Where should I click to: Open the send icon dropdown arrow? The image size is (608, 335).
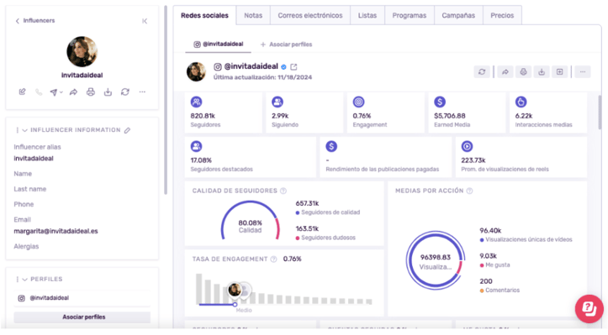click(61, 92)
